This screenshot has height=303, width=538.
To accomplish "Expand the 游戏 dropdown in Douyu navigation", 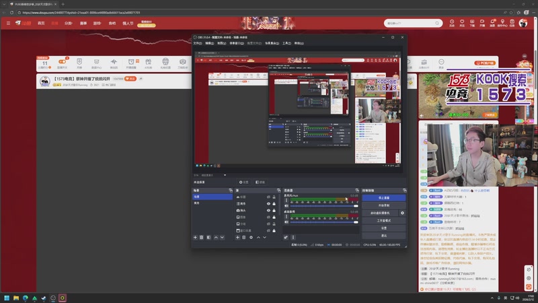I will tap(98, 23).
